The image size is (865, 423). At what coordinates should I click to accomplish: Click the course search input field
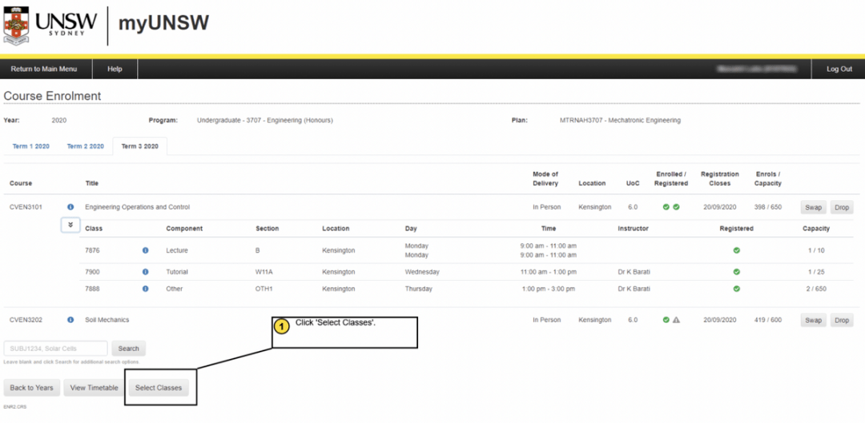tap(55, 349)
